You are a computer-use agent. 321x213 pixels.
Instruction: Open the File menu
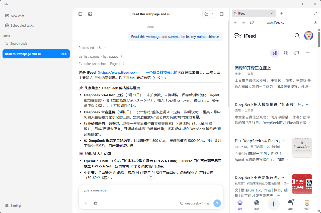[x=6, y=4]
